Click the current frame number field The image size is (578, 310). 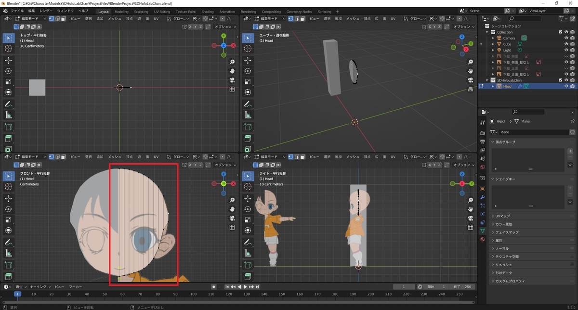(404, 287)
